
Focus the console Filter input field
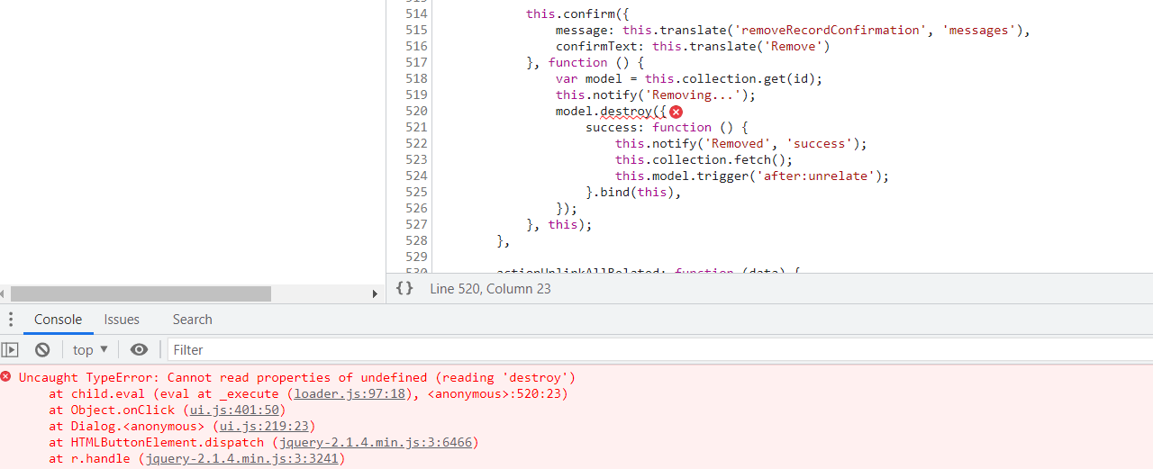631,349
